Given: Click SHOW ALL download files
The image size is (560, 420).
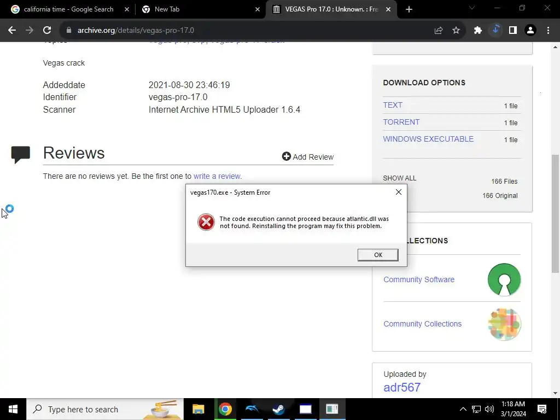Looking at the screenshot, I should (399, 178).
